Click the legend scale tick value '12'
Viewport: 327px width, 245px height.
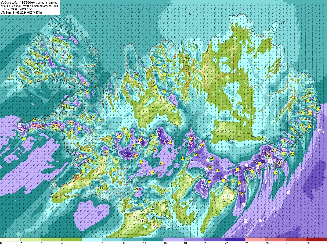124,243
